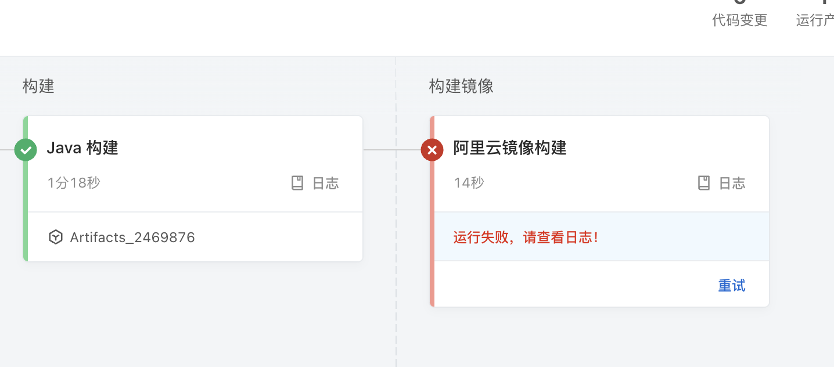834x367 pixels.
Task: Click the cube icon beside Artifacts_2469876
Action: pyautogui.click(x=55, y=237)
